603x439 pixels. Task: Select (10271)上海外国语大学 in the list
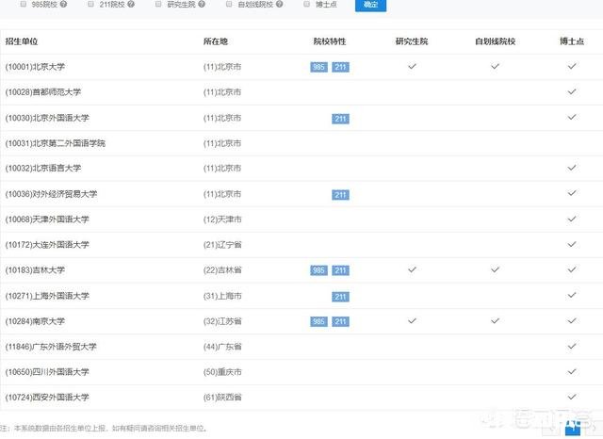tap(47, 296)
